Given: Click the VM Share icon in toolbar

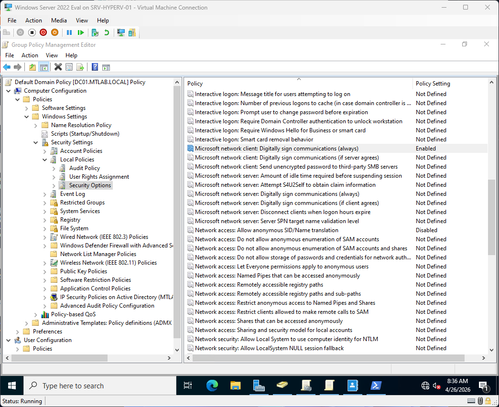Looking at the screenshot, I should click(x=132, y=32).
